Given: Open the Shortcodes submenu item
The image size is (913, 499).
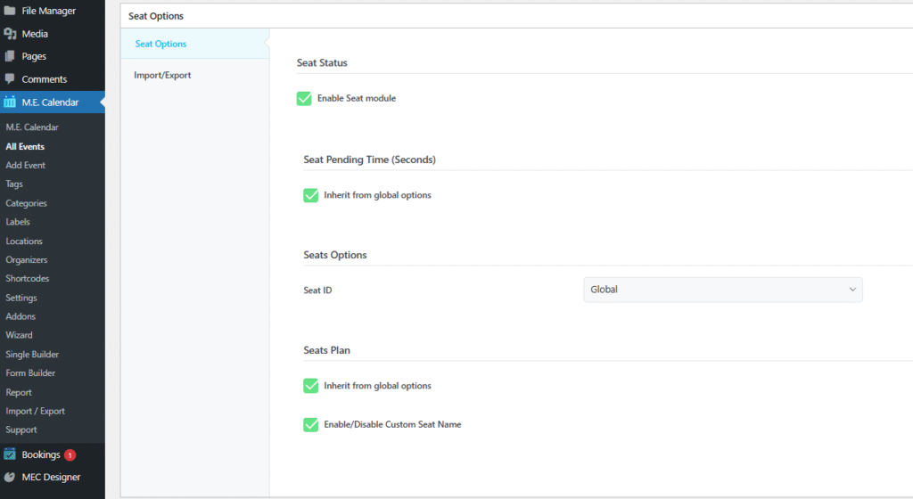Looking at the screenshot, I should [x=28, y=279].
